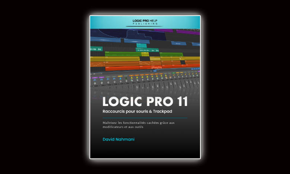Image resolution: width=290 pixels, height=174 pixels.
Task: Click the author name David Nahmani
Action: (x=119, y=139)
